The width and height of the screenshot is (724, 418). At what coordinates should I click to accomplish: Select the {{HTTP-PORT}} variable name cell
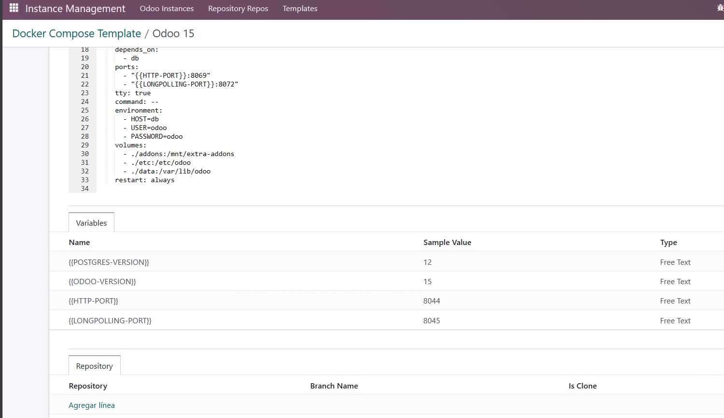tap(93, 301)
